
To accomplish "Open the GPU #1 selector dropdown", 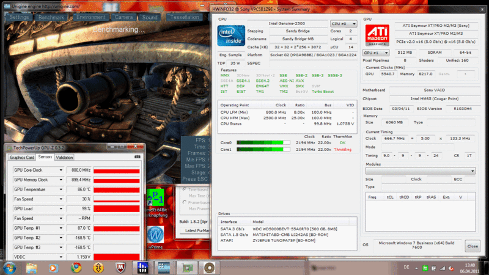I will (376, 53).
